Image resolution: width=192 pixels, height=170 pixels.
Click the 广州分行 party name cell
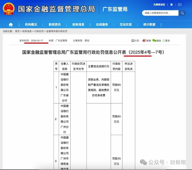coord(64,119)
